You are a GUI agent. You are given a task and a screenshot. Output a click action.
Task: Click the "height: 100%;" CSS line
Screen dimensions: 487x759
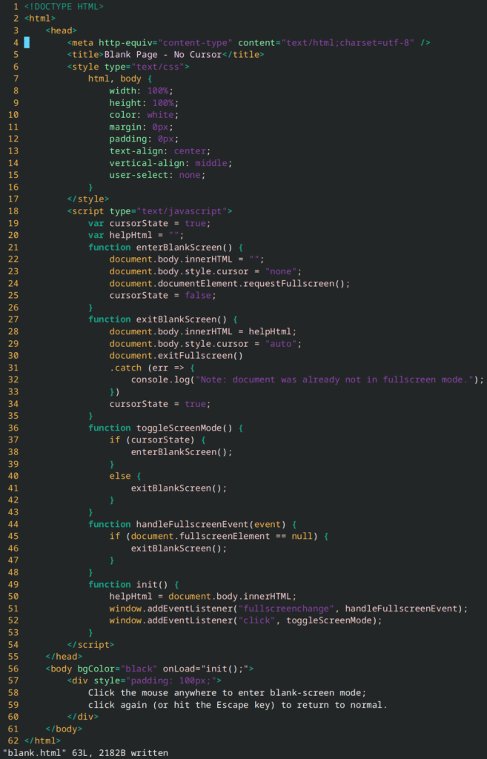pyautogui.click(x=144, y=103)
